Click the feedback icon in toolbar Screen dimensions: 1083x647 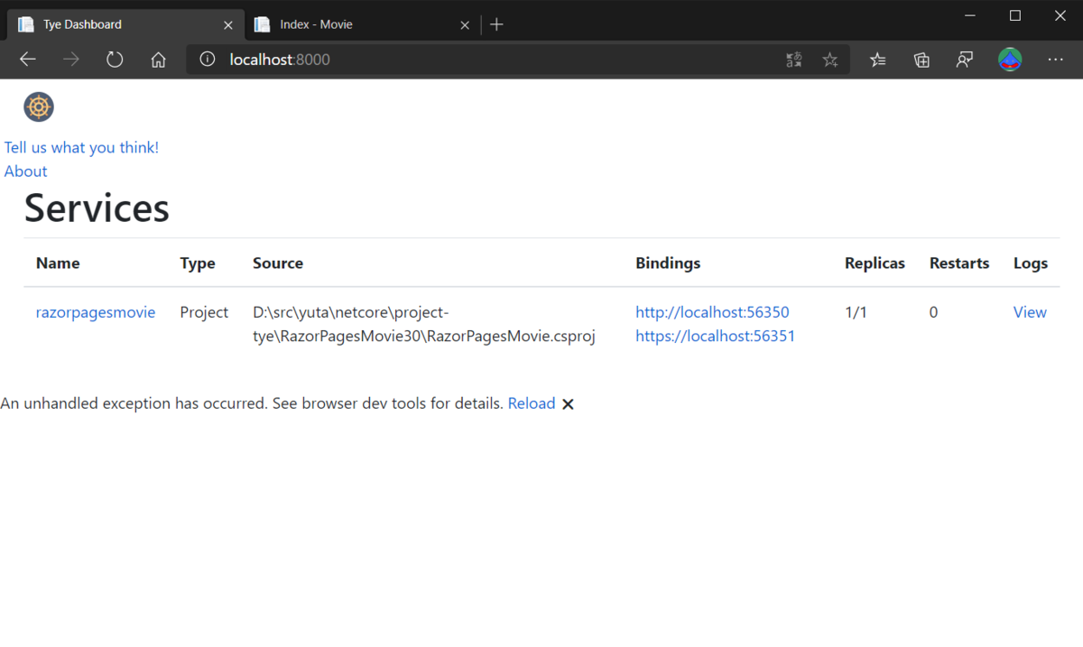coord(965,60)
